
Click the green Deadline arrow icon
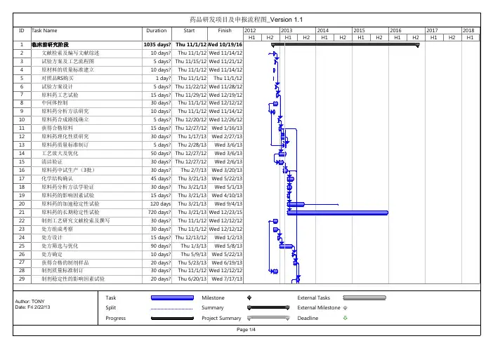(345, 317)
